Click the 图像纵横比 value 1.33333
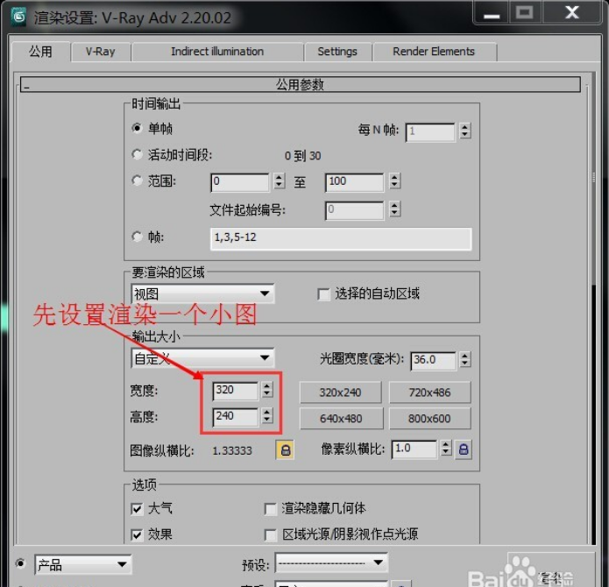The height and width of the screenshot is (587, 609). point(232,450)
